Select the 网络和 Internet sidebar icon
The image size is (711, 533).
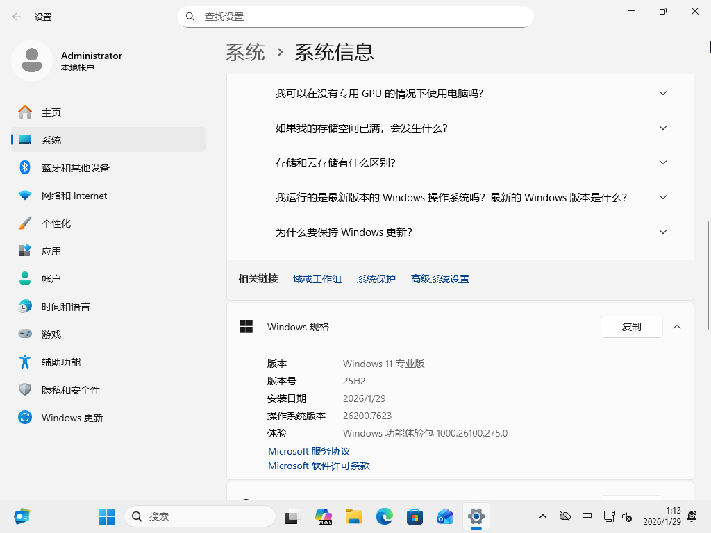25,195
